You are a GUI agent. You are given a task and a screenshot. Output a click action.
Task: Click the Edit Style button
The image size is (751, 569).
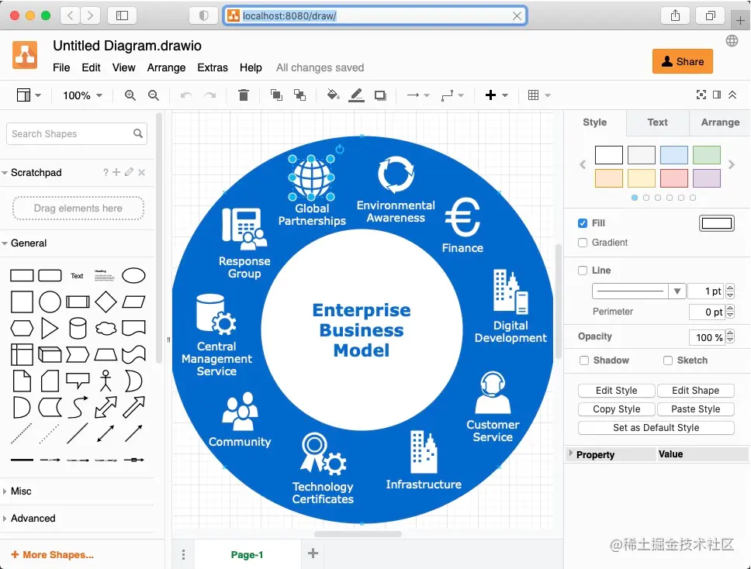coord(617,391)
